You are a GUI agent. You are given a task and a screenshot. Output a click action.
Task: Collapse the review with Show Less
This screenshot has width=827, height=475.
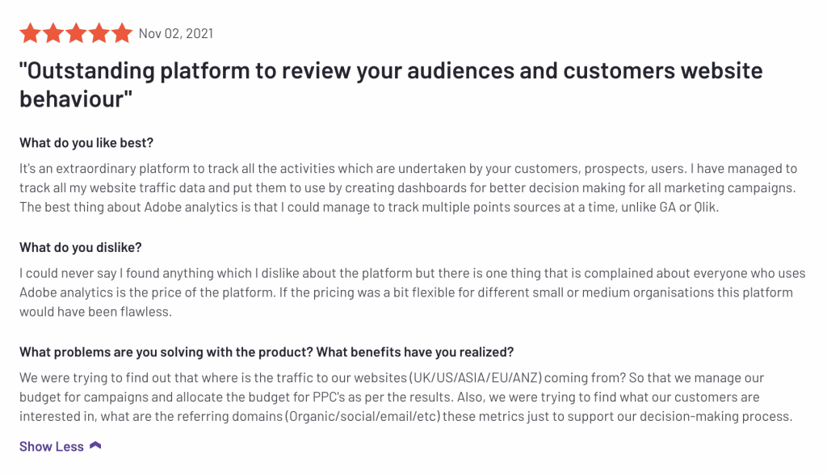pyautogui.click(x=52, y=447)
